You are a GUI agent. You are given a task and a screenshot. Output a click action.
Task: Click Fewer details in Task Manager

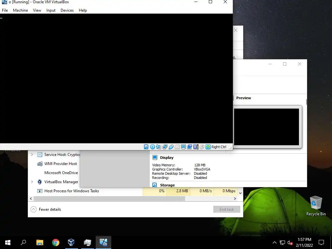[x=46, y=209]
